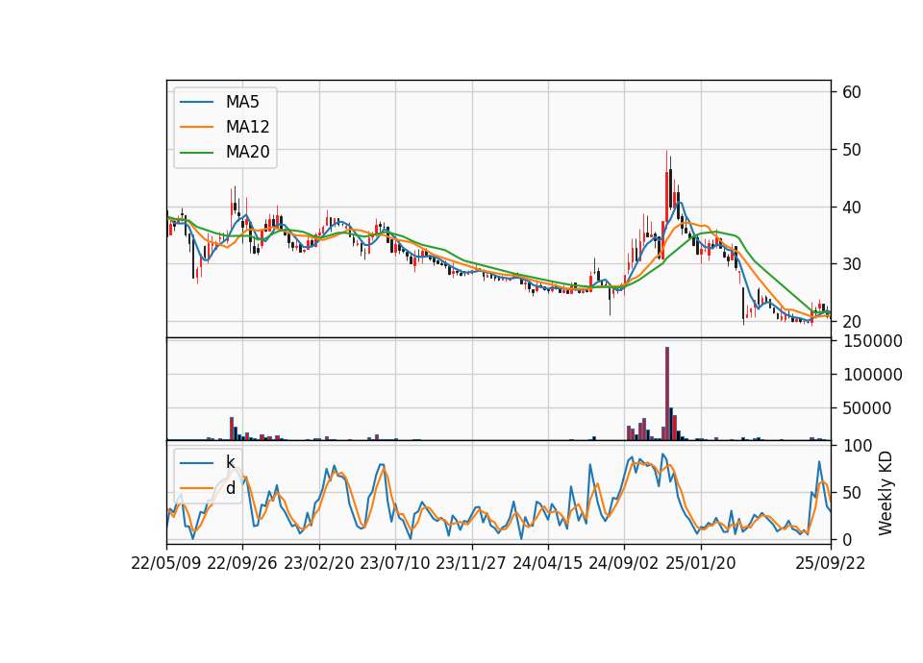Viewport: 923px width, 663px height.
Task: Click the tallest volume bar near 150000
Action: (667, 393)
